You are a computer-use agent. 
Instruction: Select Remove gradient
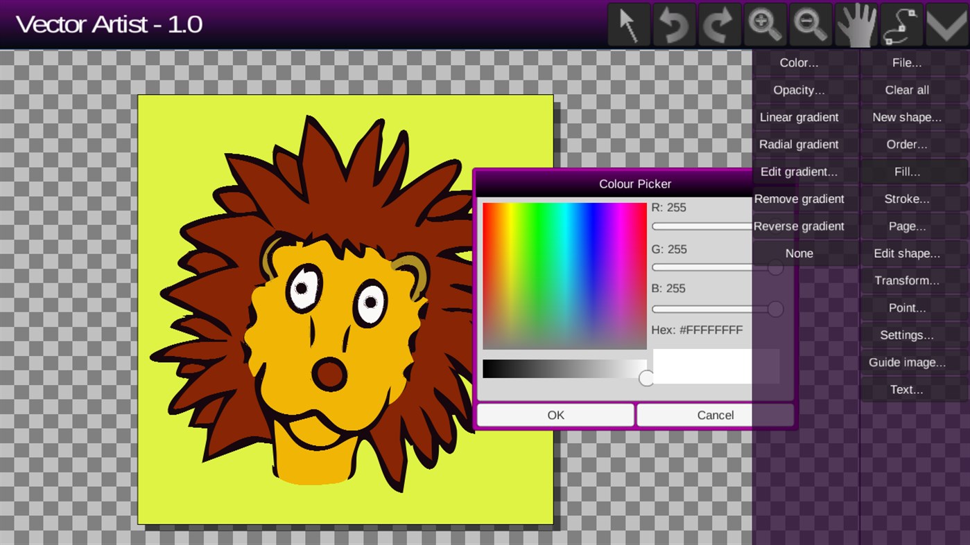click(x=799, y=199)
